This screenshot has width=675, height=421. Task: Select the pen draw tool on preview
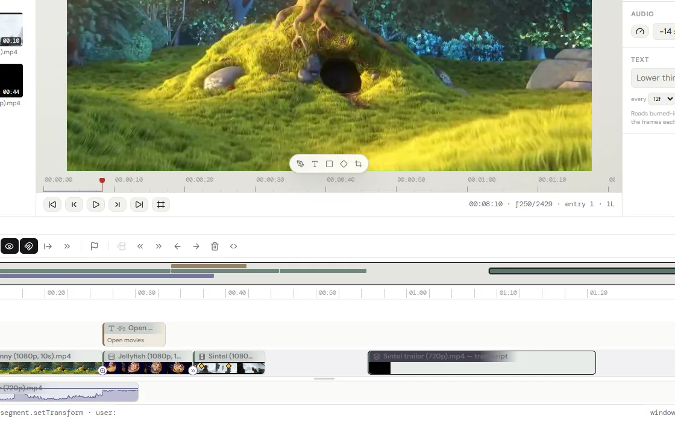(300, 164)
